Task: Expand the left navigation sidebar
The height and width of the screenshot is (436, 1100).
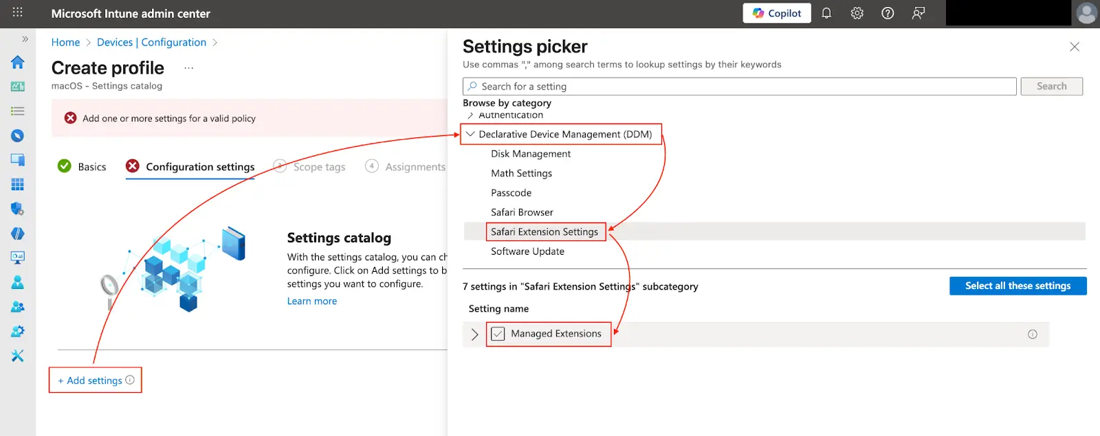Action: coord(25,39)
